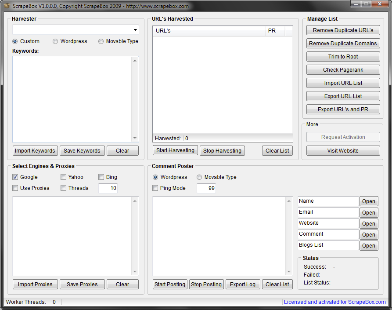Click the Start Posting button
The image size is (392, 310).
coord(170,284)
